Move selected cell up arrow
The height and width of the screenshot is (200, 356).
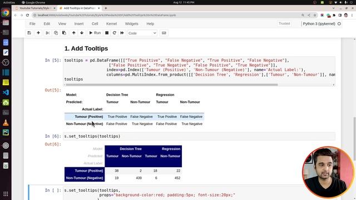tap(73, 33)
